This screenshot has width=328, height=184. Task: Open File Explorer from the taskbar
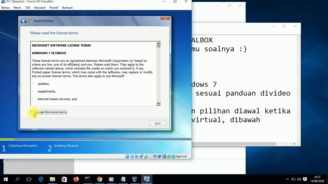(53, 179)
